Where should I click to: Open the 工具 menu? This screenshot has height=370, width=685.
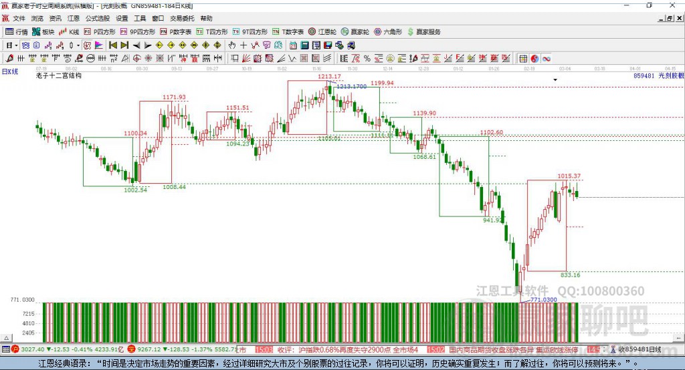[x=140, y=18]
